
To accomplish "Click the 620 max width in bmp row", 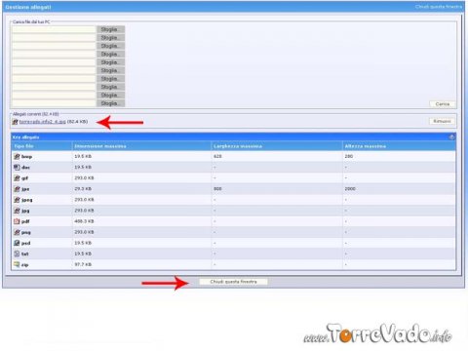I will [217, 156].
